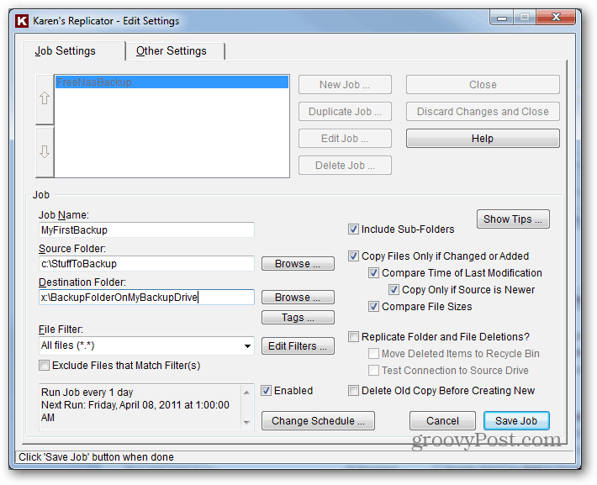597x485 pixels.
Task: Uncheck Compare File Sizes
Action: (x=373, y=307)
